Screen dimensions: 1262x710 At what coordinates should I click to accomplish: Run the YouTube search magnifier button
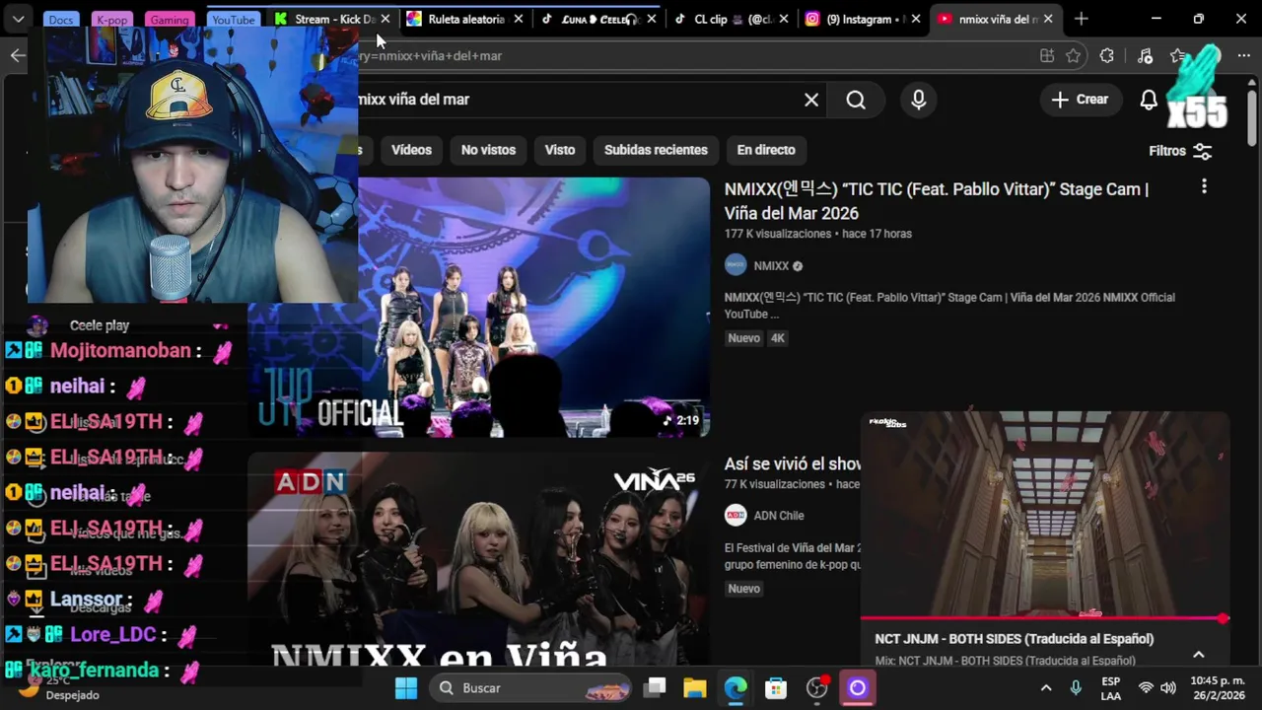coord(856,100)
